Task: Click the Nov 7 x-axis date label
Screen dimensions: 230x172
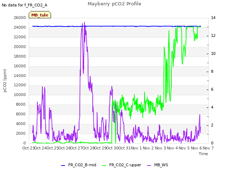Action: 208,148
